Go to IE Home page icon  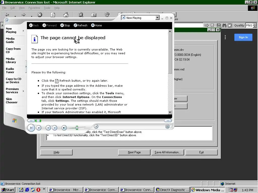tap(66, 15)
